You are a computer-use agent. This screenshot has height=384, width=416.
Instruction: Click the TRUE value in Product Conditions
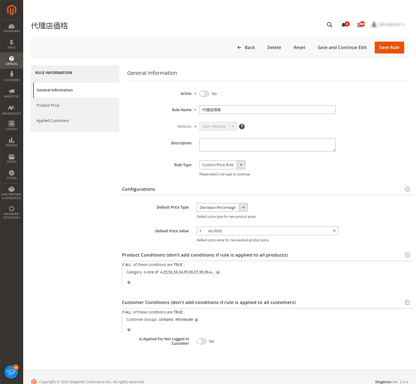178,265
